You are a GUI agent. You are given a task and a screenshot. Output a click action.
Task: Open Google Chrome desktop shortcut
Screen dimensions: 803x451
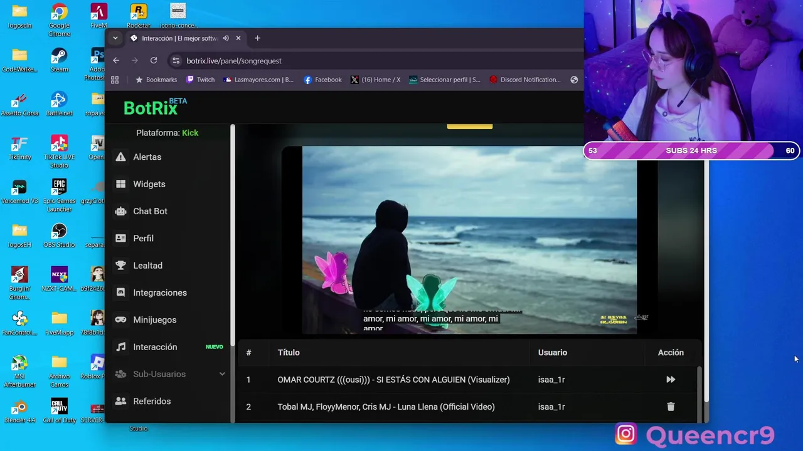[x=59, y=21]
